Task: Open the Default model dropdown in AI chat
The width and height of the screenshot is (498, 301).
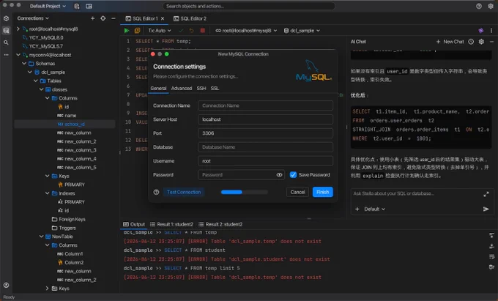Action: coord(374,209)
